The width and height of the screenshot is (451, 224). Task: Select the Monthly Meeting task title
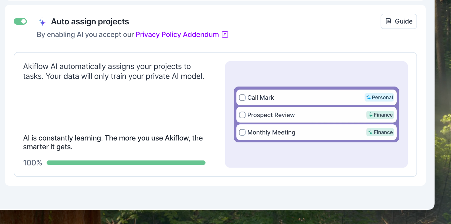pos(271,133)
